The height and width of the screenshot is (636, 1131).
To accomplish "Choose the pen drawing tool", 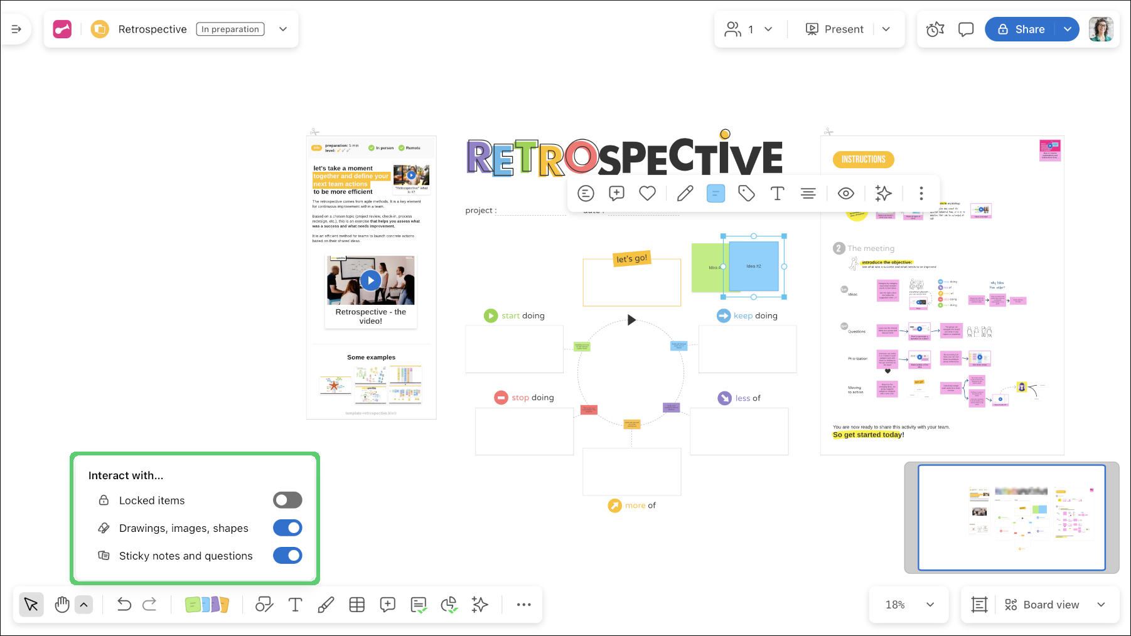I will [326, 605].
